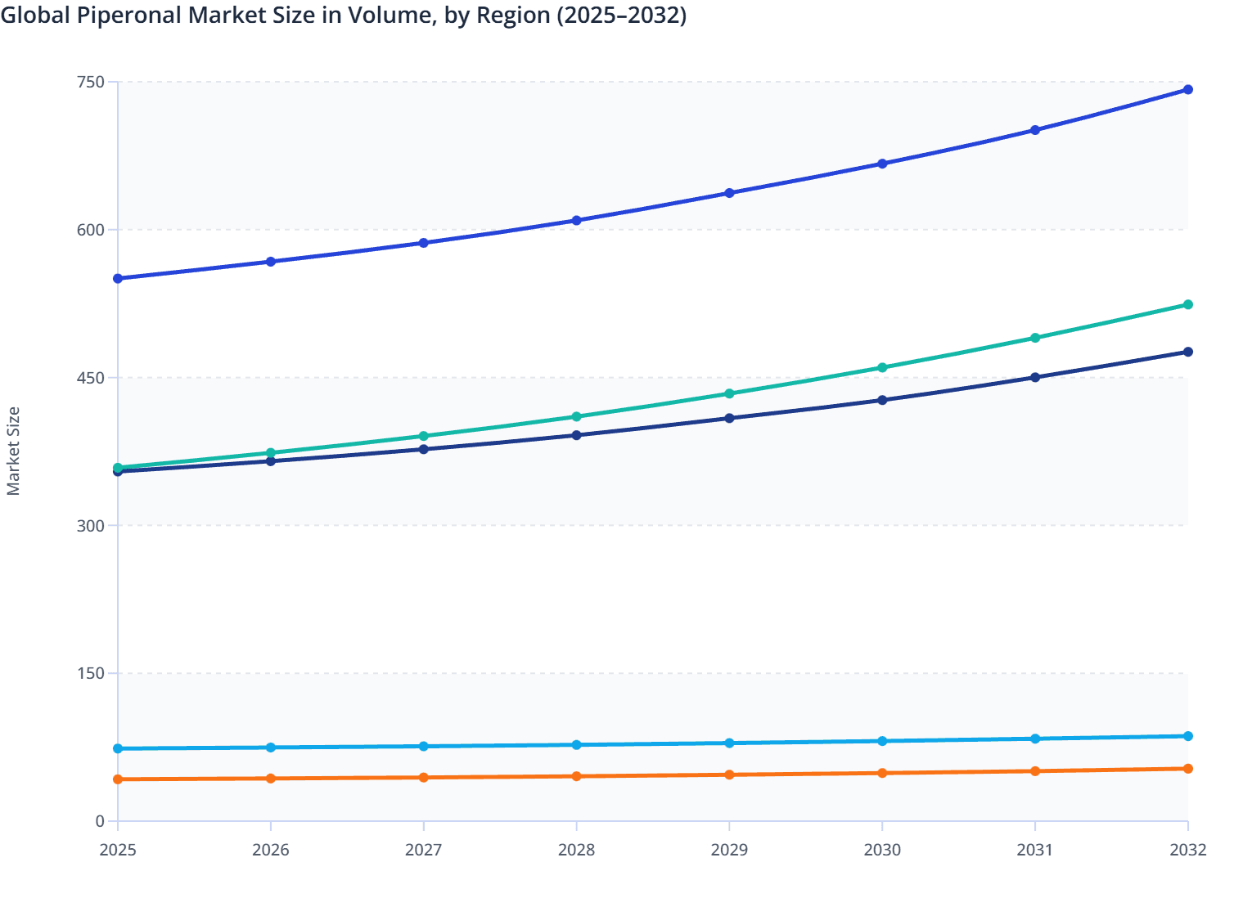Select the 2030 x-axis tick label
This screenshot has width=1234, height=916.
coord(882,851)
